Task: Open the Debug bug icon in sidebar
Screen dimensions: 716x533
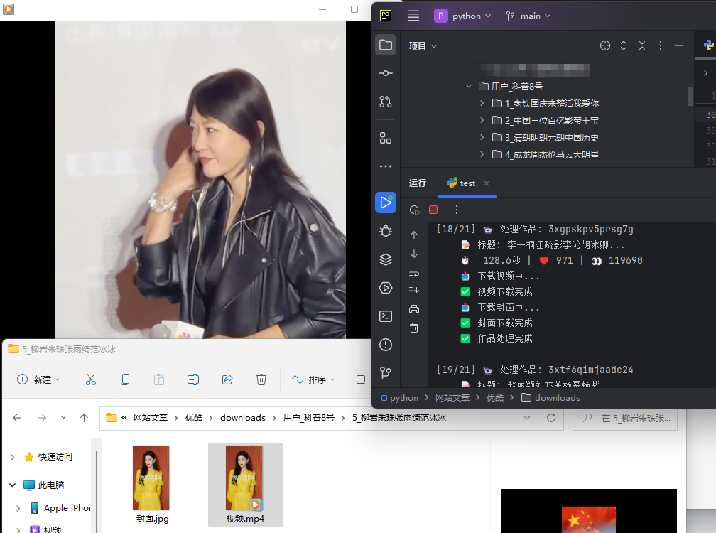Action: [386, 231]
